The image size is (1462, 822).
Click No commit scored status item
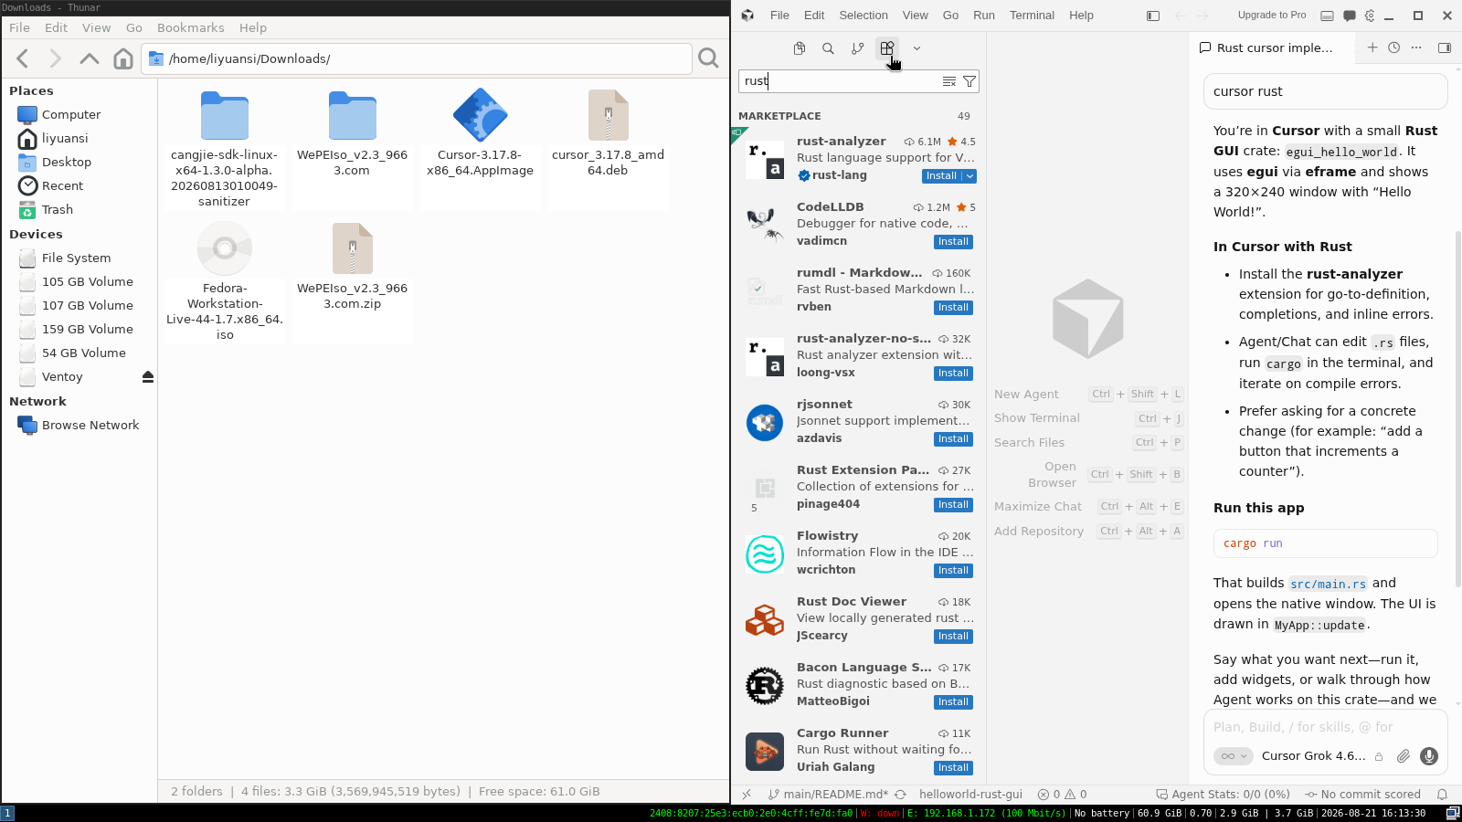tap(1362, 795)
